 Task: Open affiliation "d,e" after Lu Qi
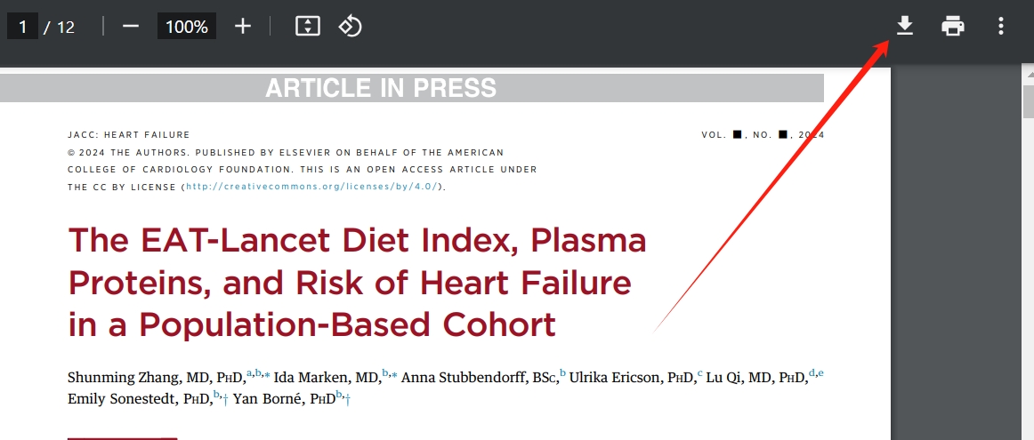click(816, 373)
